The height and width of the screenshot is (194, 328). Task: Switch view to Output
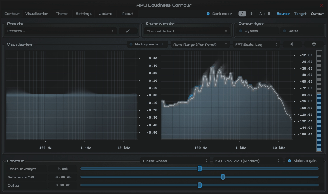pyautogui.click(x=317, y=14)
